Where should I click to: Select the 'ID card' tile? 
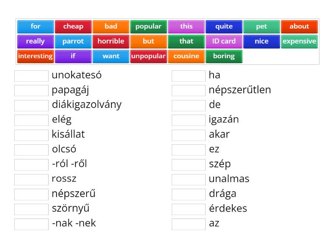224,41
